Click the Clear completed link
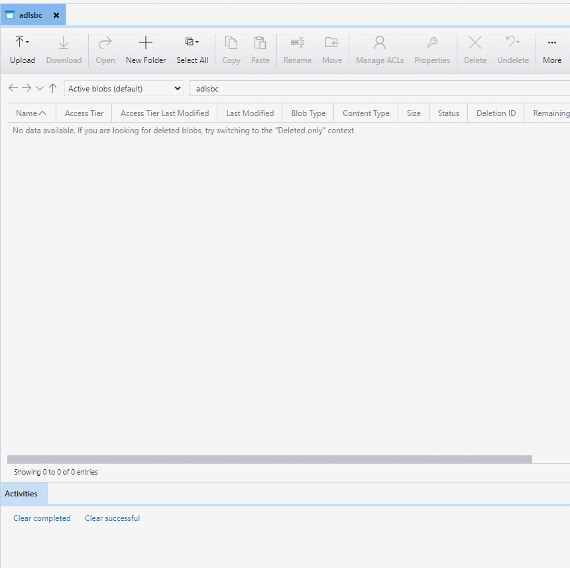 [x=42, y=518]
